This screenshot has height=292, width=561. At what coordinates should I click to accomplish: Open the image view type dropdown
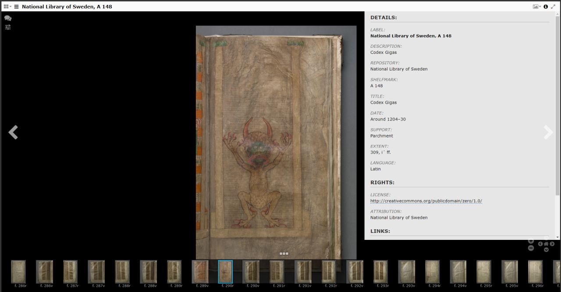(536, 7)
